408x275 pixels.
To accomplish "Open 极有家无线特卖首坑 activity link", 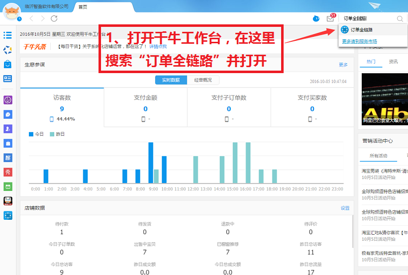I will (385, 253).
